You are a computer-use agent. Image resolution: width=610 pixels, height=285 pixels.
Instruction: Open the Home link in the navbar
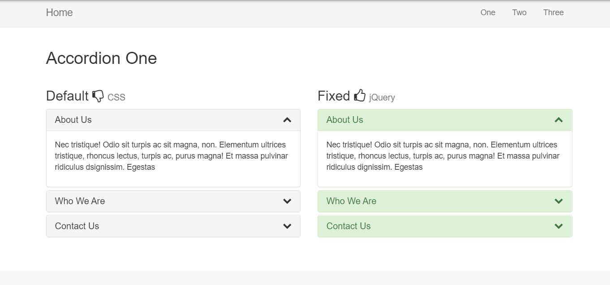59,12
